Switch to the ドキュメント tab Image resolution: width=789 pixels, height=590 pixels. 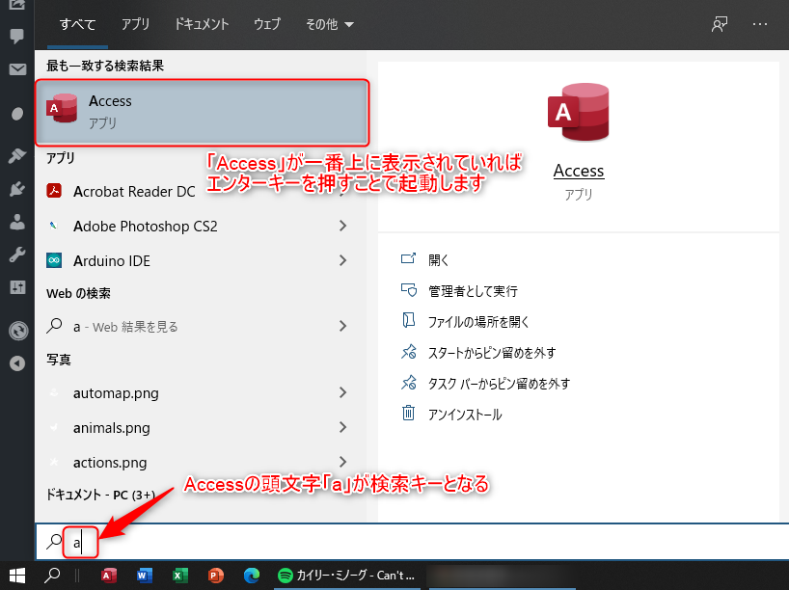coord(202,24)
